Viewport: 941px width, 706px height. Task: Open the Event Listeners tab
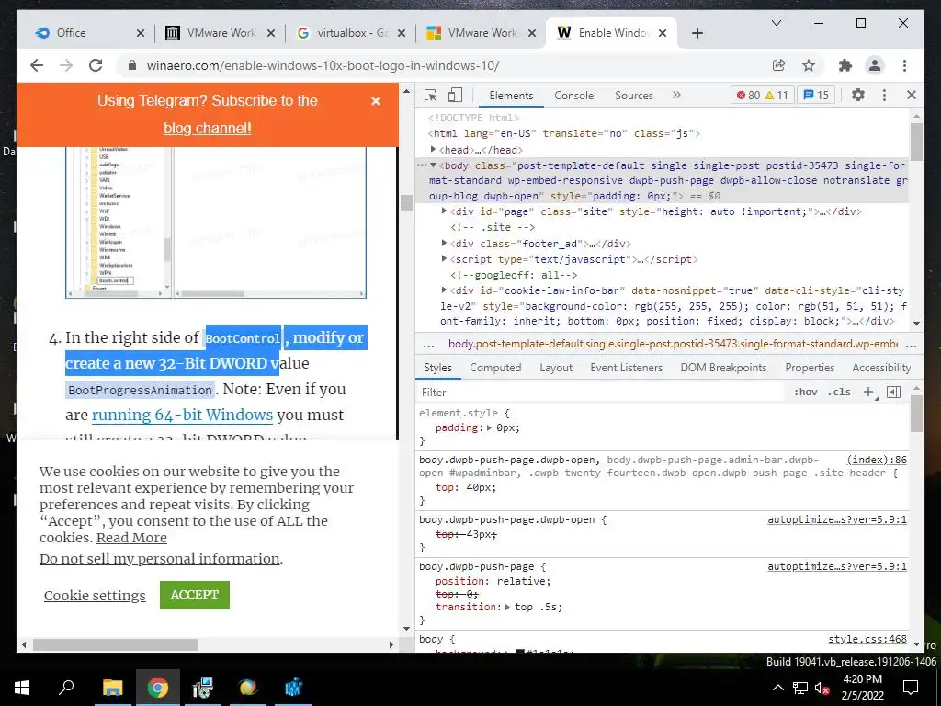point(626,368)
